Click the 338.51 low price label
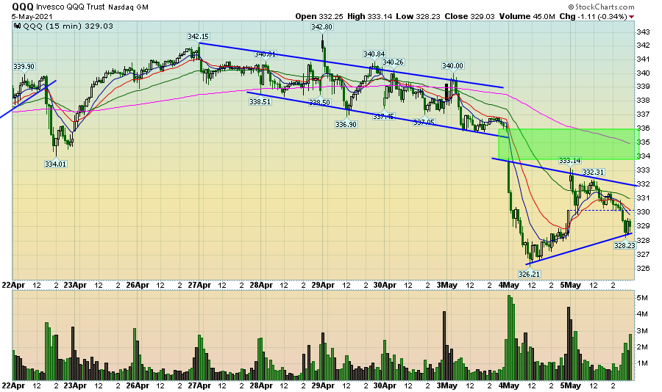 coord(260,101)
